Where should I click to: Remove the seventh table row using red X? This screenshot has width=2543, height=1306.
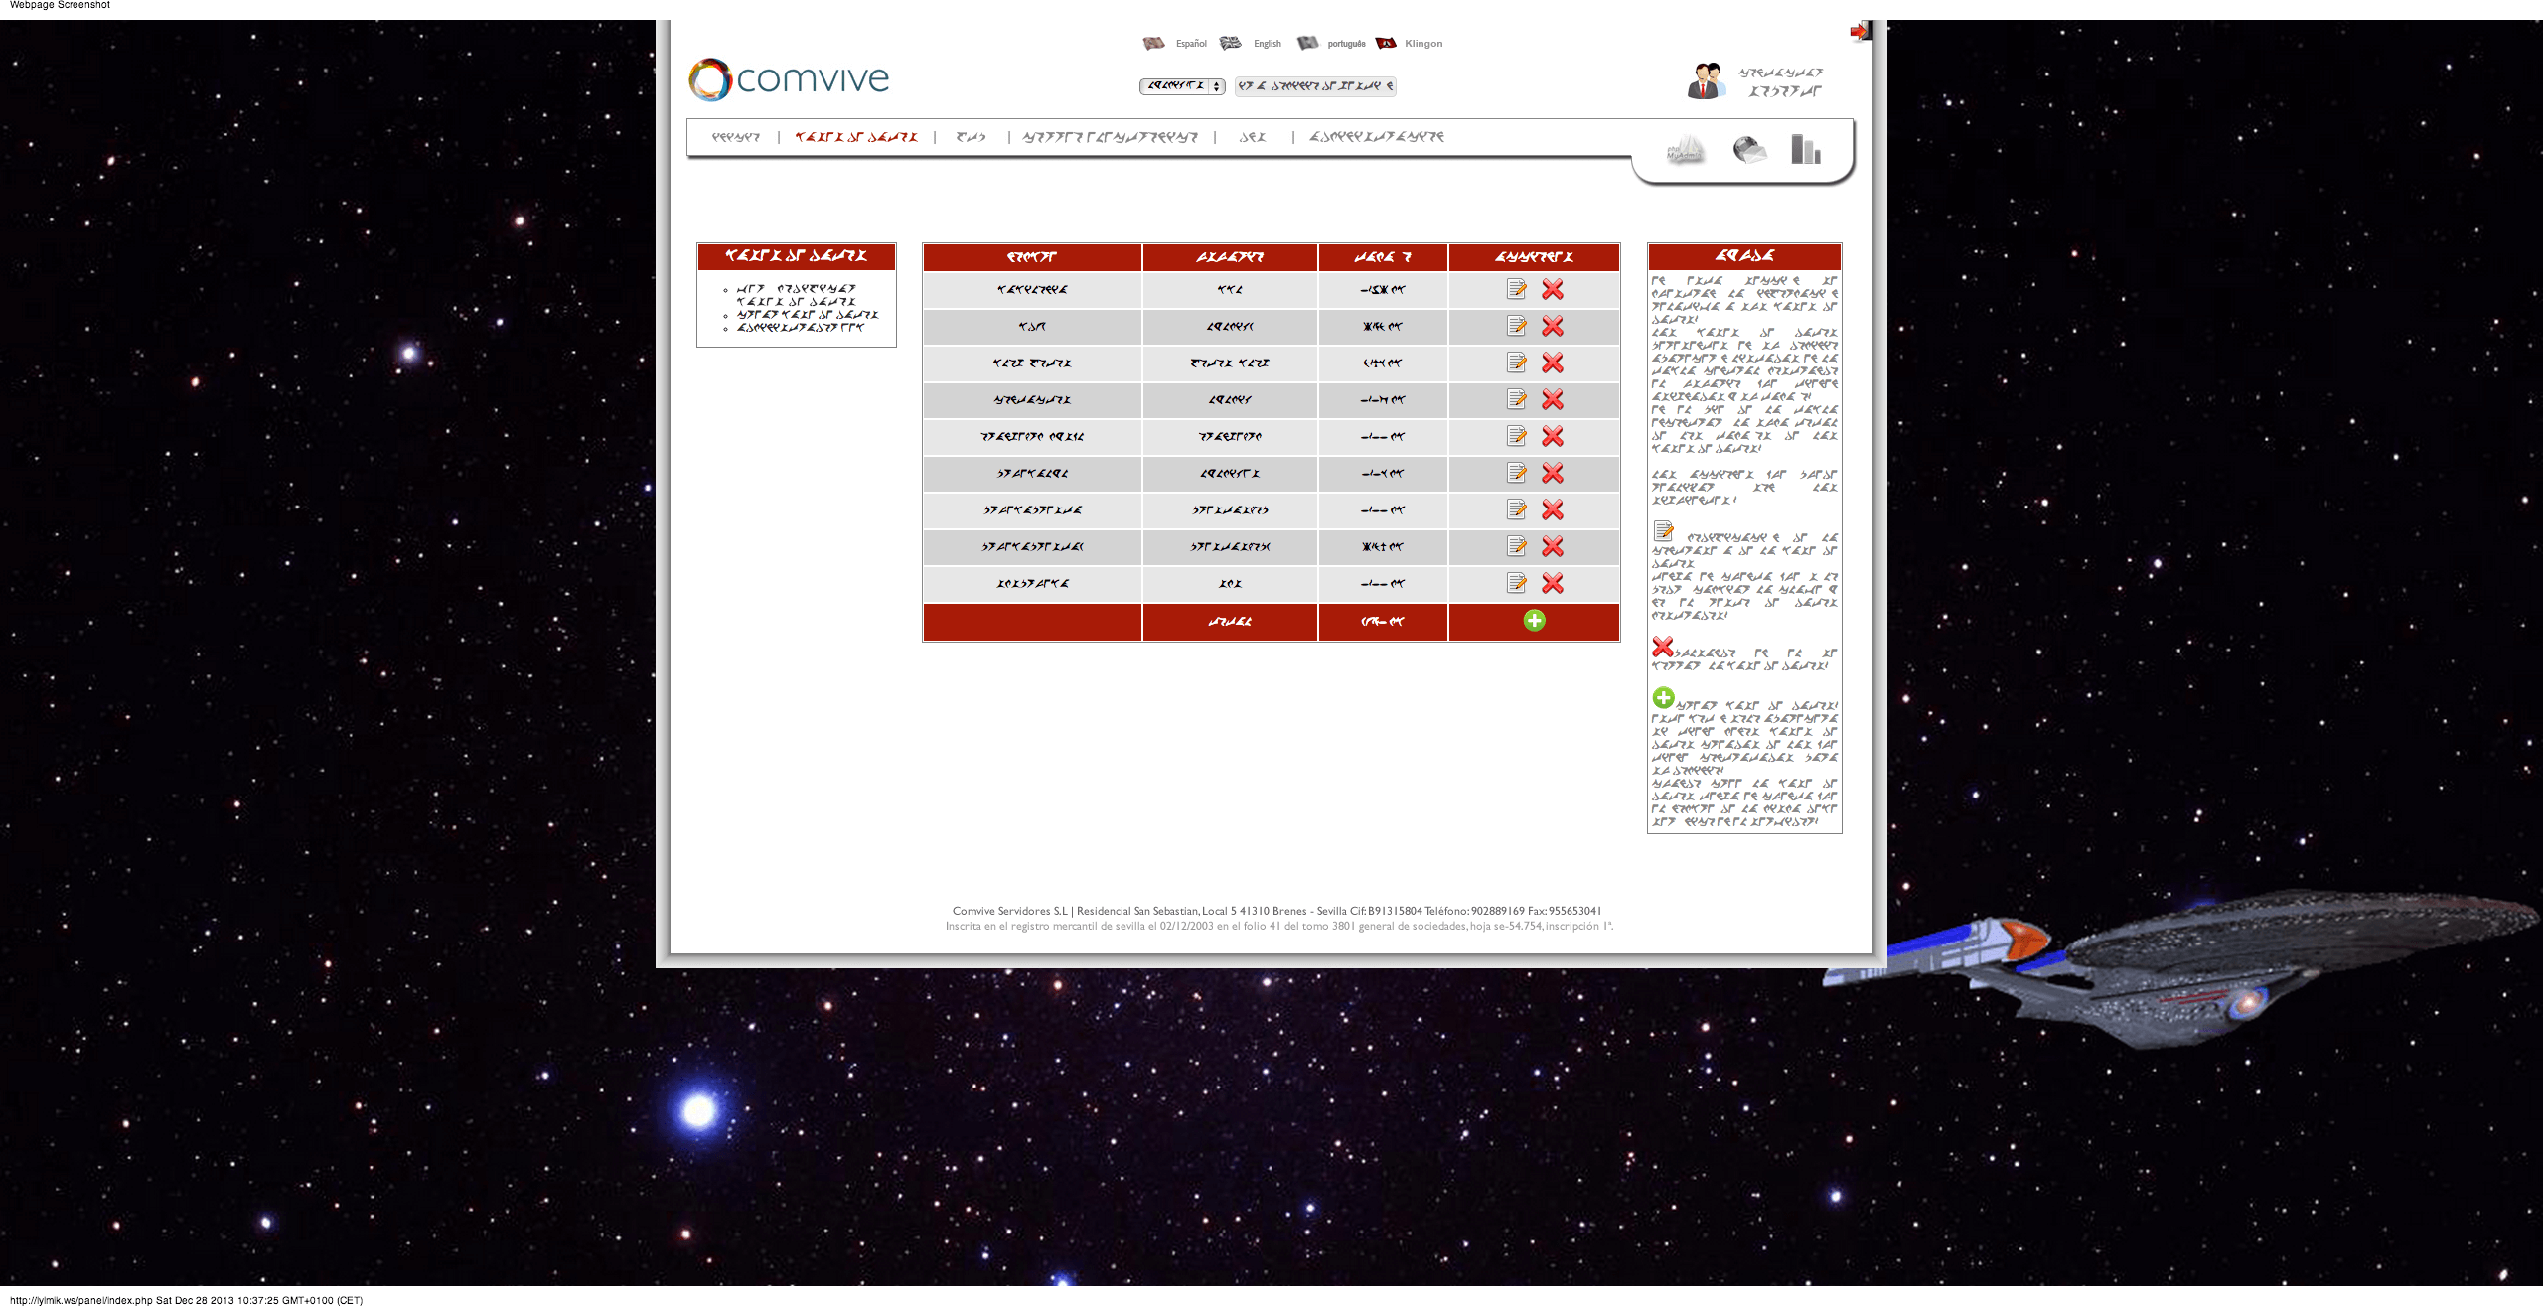point(1553,509)
